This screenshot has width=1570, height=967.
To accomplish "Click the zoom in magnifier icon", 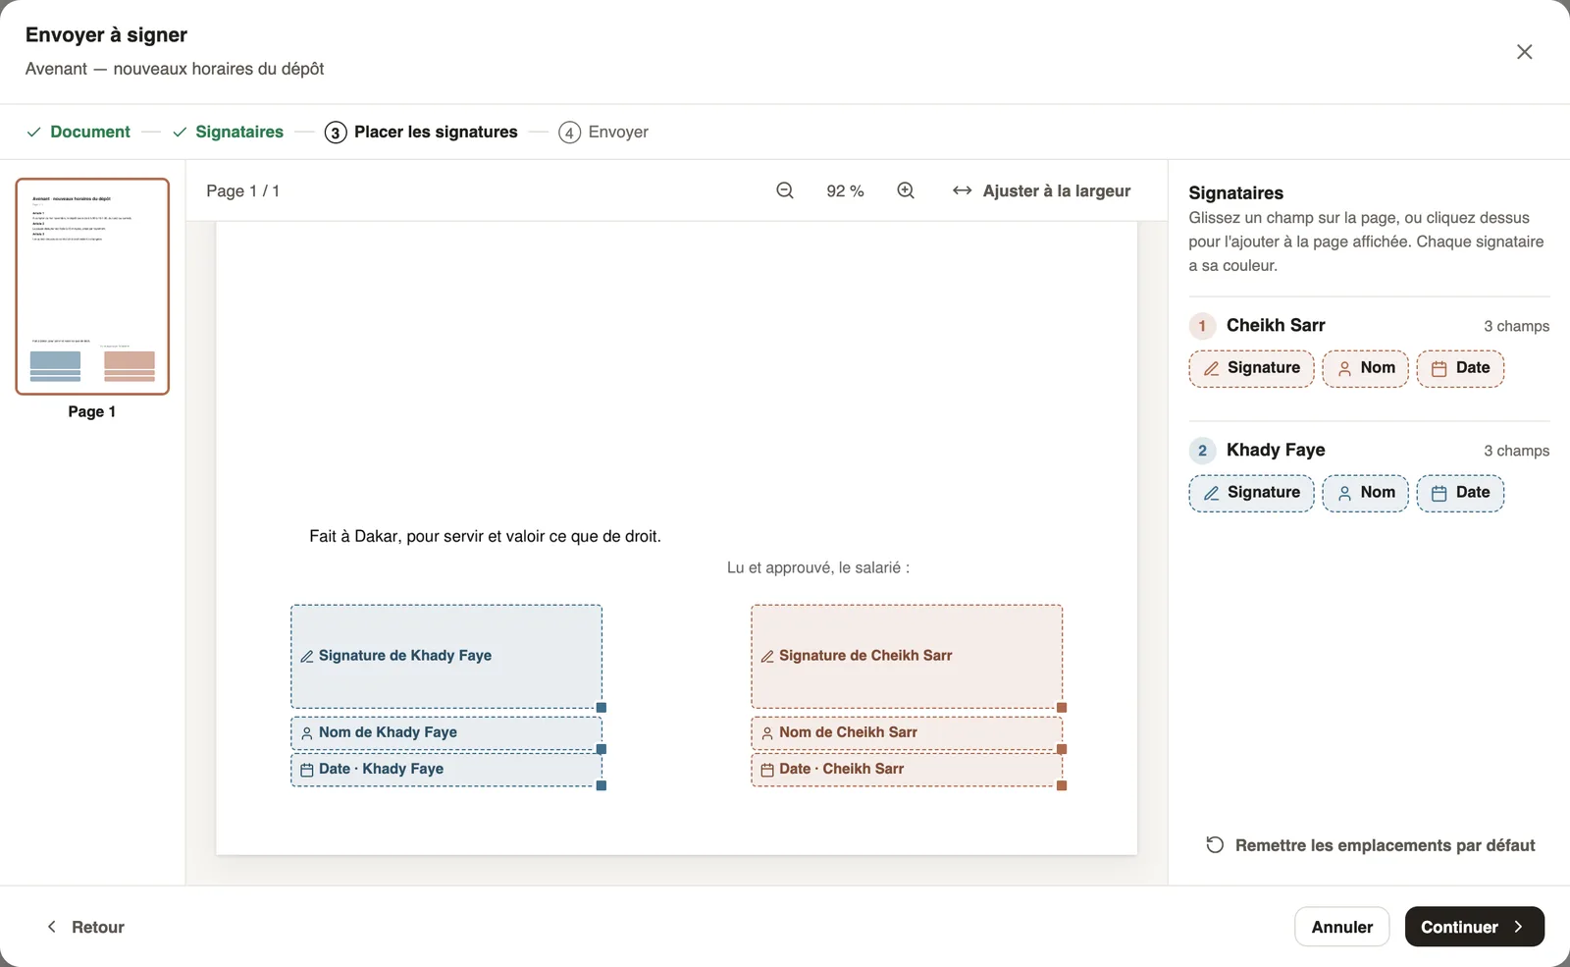I will click(x=906, y=190).
